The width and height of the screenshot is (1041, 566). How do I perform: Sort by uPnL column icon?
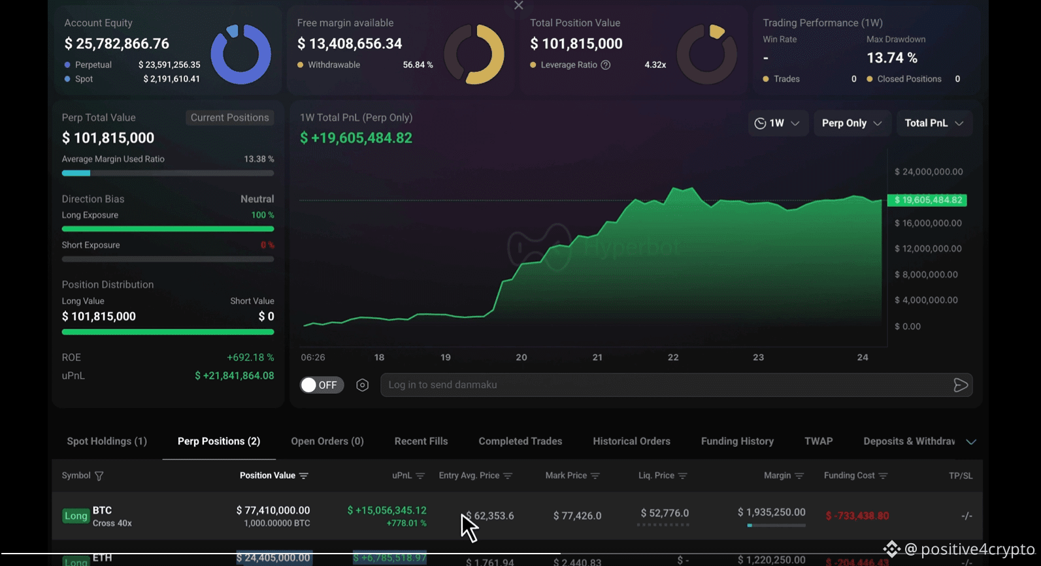tap(420, 476)
